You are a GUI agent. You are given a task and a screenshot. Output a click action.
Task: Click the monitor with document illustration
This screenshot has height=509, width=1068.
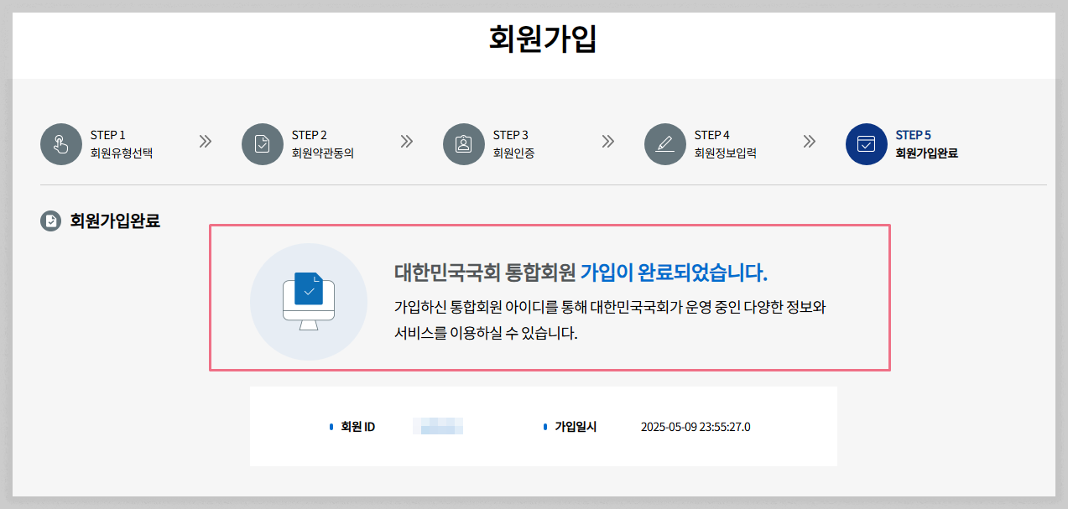[x=309, y=301]
